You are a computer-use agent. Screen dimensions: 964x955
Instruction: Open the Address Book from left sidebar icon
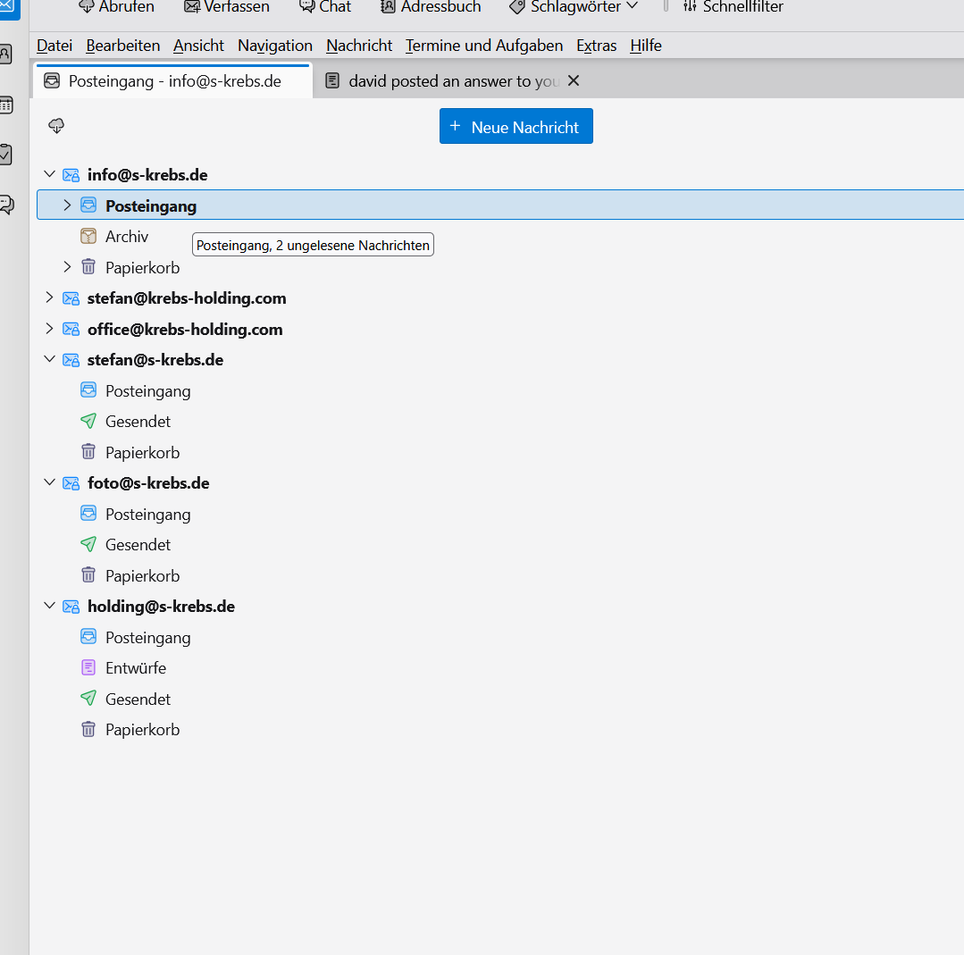(x=6, y=54)
